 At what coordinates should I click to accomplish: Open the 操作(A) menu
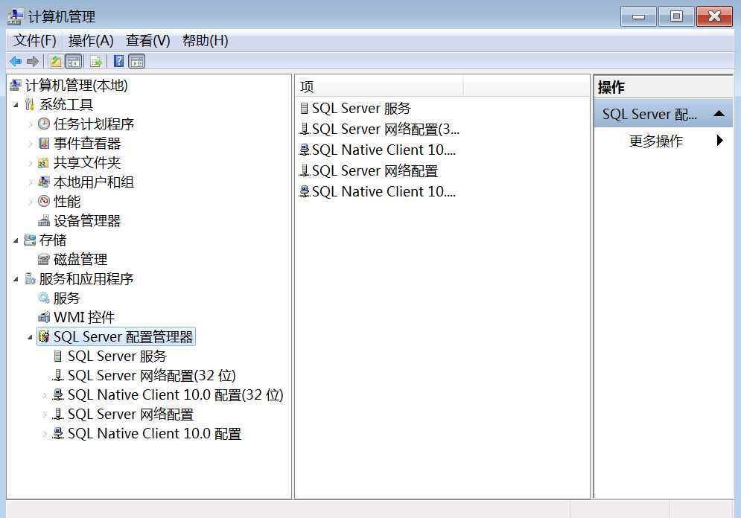point(91,41)
